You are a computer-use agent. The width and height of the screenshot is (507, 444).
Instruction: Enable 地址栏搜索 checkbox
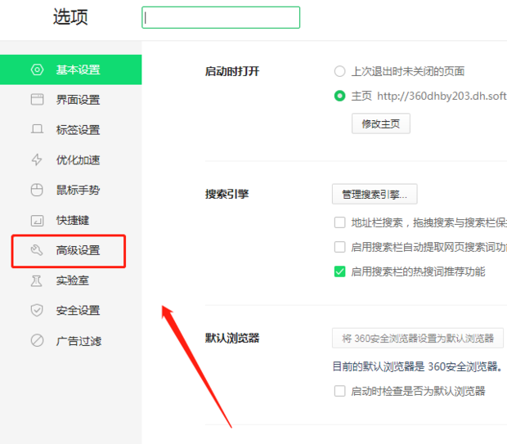coord(340,222)
